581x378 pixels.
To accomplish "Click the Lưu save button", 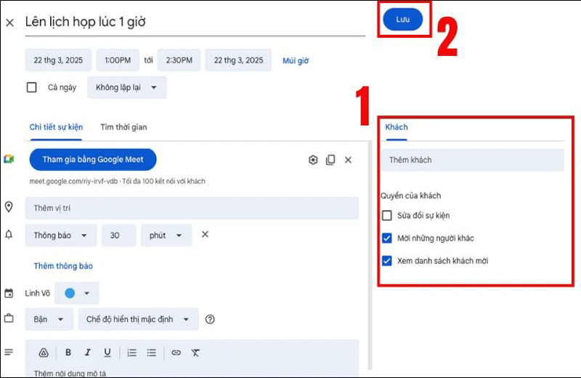I will pyautogui.click(x=403, y=20).
